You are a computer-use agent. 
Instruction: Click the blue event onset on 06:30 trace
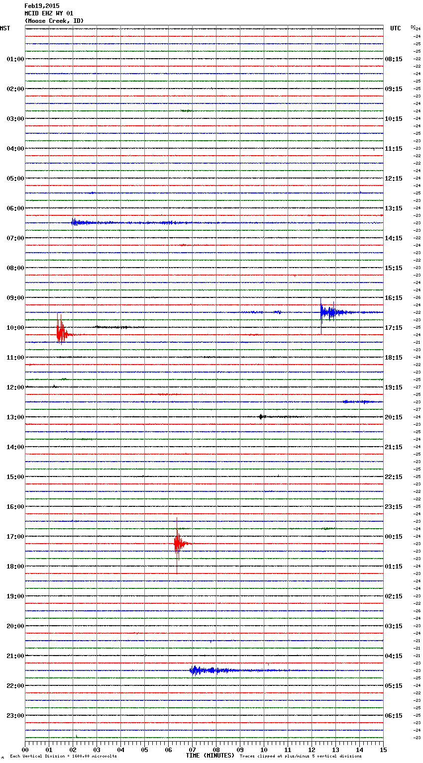[75, 222]
